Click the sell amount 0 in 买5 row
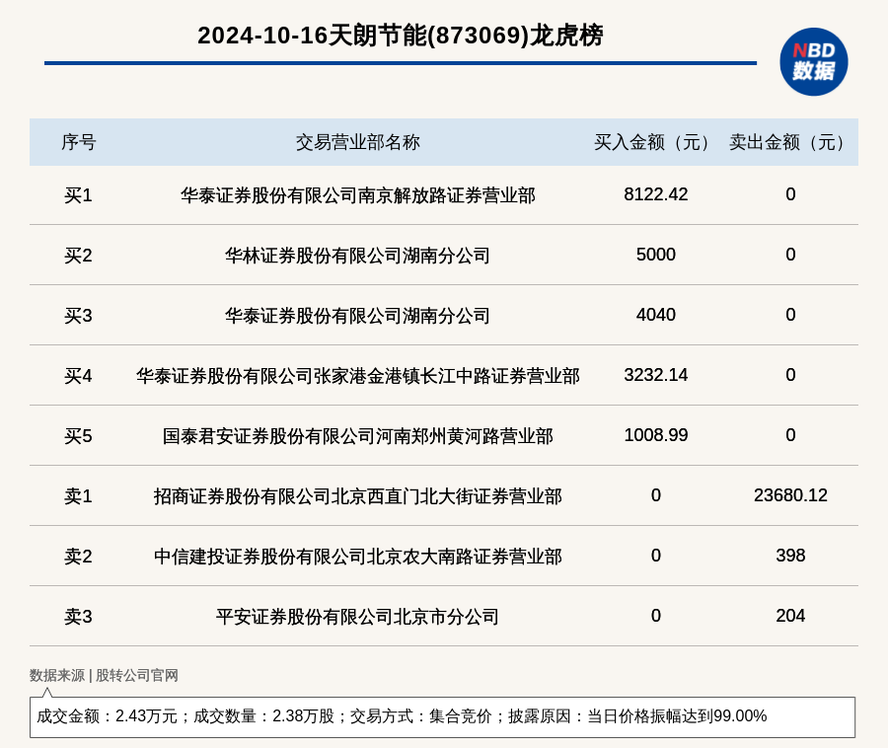888x748 pixels. tap(790, 435)
